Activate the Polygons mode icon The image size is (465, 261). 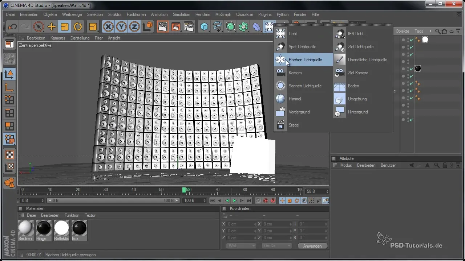(x=9, y=126)
